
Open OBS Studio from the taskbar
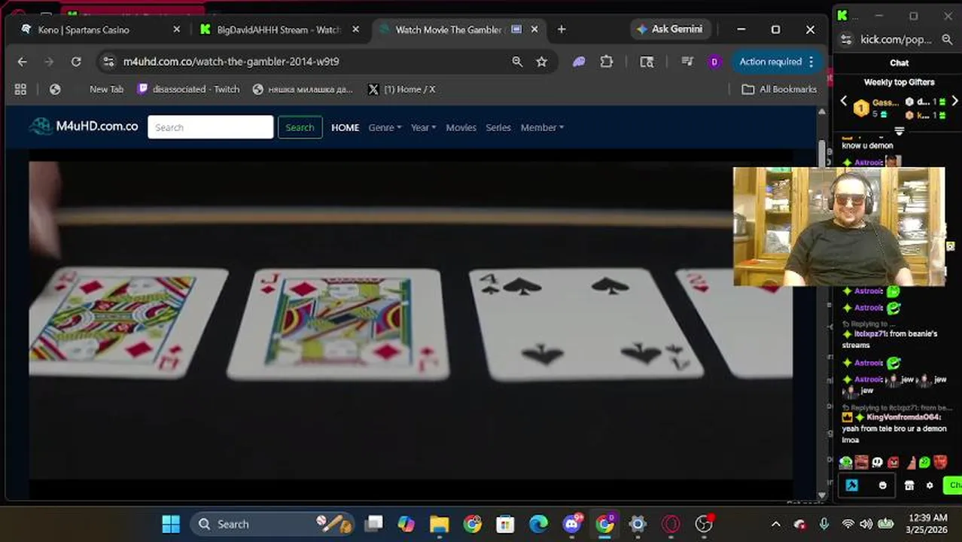pyautogui.click(x=704, y=524)
